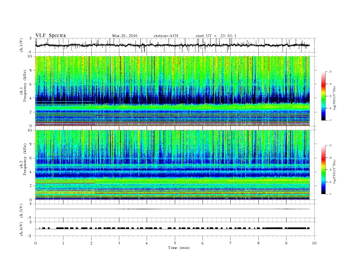Click the "6" kHz tick of ch.1 spectrogram
354x273 pixels.
tap(31, 84)
